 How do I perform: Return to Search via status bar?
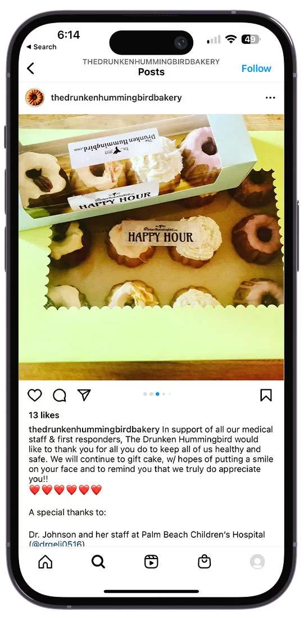point(42,47)
